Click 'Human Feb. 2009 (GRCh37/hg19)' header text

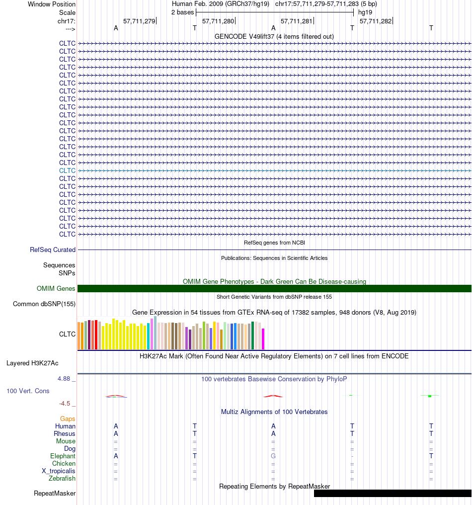[x=221, y=4]
